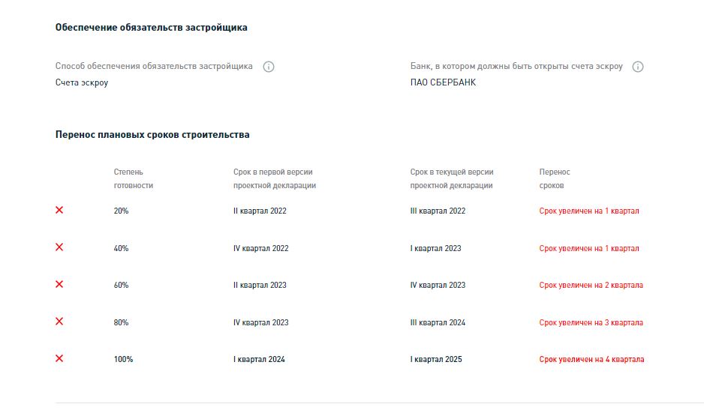The height and width of the screenshot is (416, 704).
Task: Click 'Срок увеличен на 4 квартала' text
Action: pyautogui.click(x=591, y=359)
